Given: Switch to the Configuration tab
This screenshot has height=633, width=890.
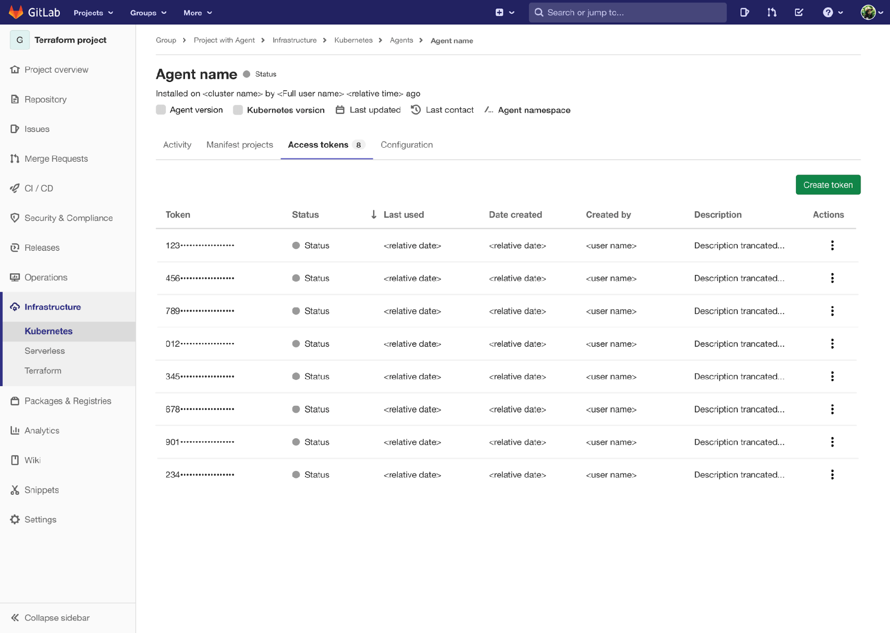Looking at the screenshot, I should tap(406, 144).
